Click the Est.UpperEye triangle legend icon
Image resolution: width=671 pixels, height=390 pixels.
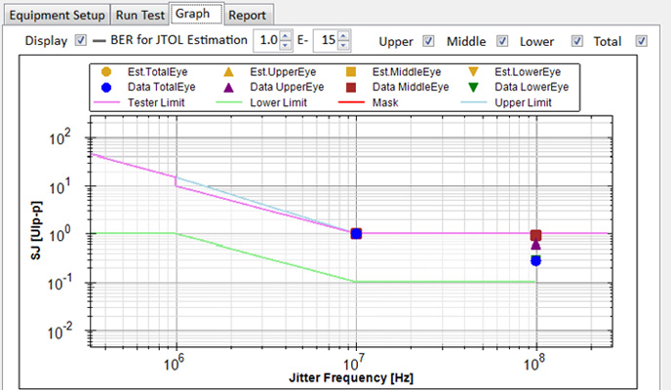tap(229, 72)
